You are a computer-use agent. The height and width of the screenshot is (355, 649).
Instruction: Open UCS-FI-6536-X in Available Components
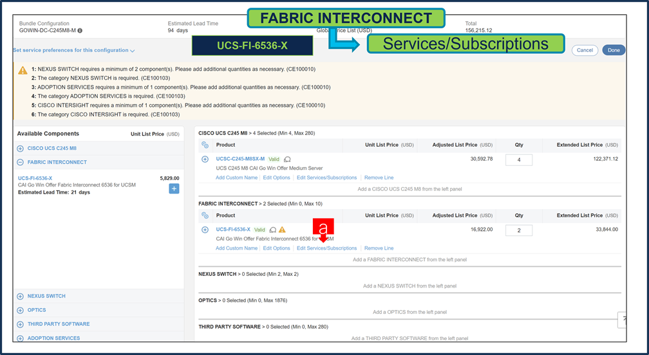pyautogui.click(x=35, y=178)
